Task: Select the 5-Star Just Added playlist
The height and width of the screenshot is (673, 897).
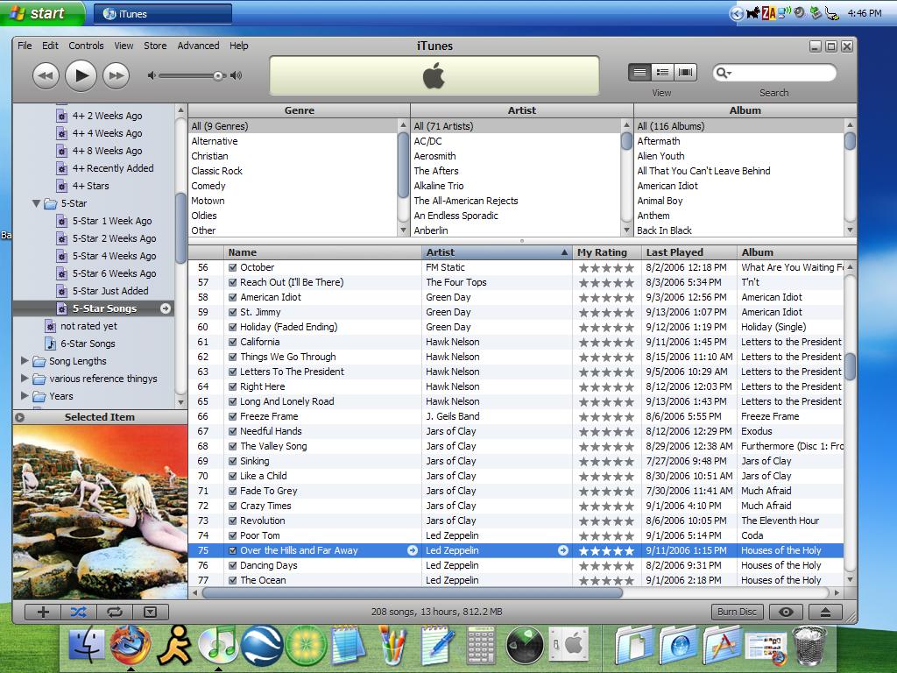Action: click(109, 291)
